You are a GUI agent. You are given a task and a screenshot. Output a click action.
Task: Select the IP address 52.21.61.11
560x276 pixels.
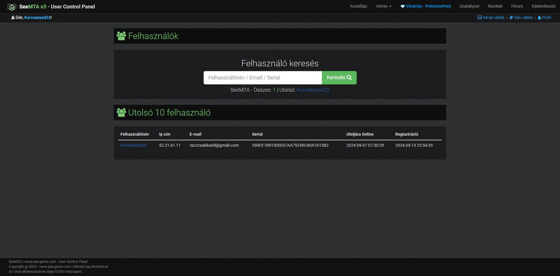coord(170,145)
